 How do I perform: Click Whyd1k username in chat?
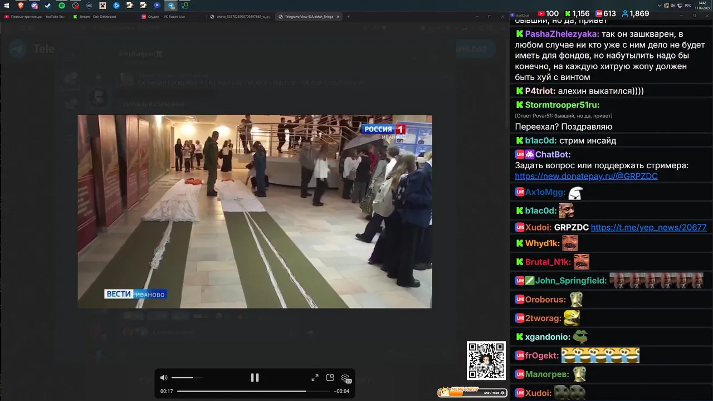(x=542, y=243)
